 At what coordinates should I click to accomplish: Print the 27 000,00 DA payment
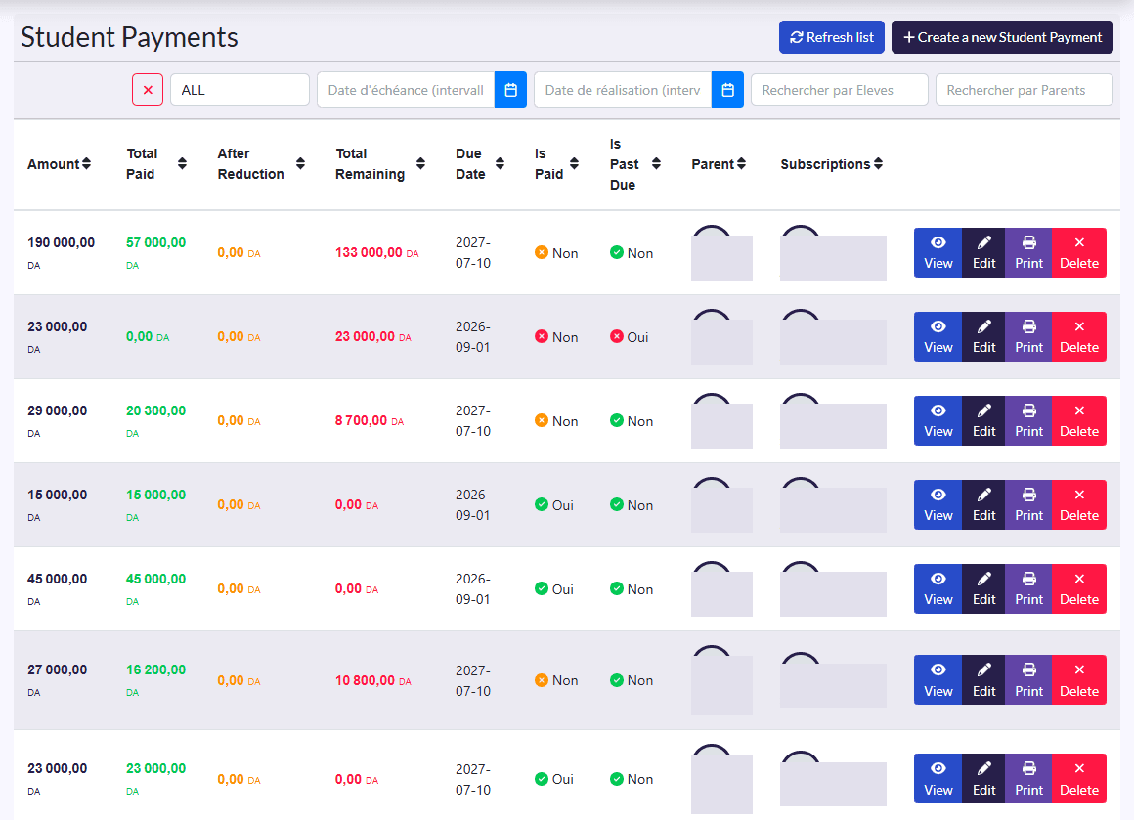(x=1028, y=679)
